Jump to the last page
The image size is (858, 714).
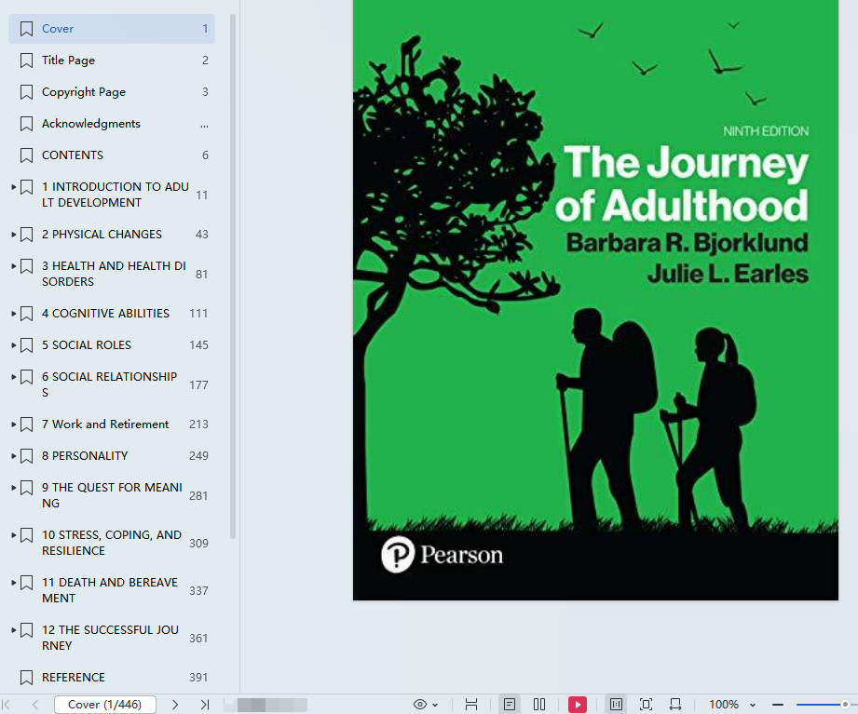click(205, 704)
